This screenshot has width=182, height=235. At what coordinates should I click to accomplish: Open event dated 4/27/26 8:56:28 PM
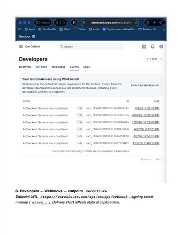(x=146, y=136)
